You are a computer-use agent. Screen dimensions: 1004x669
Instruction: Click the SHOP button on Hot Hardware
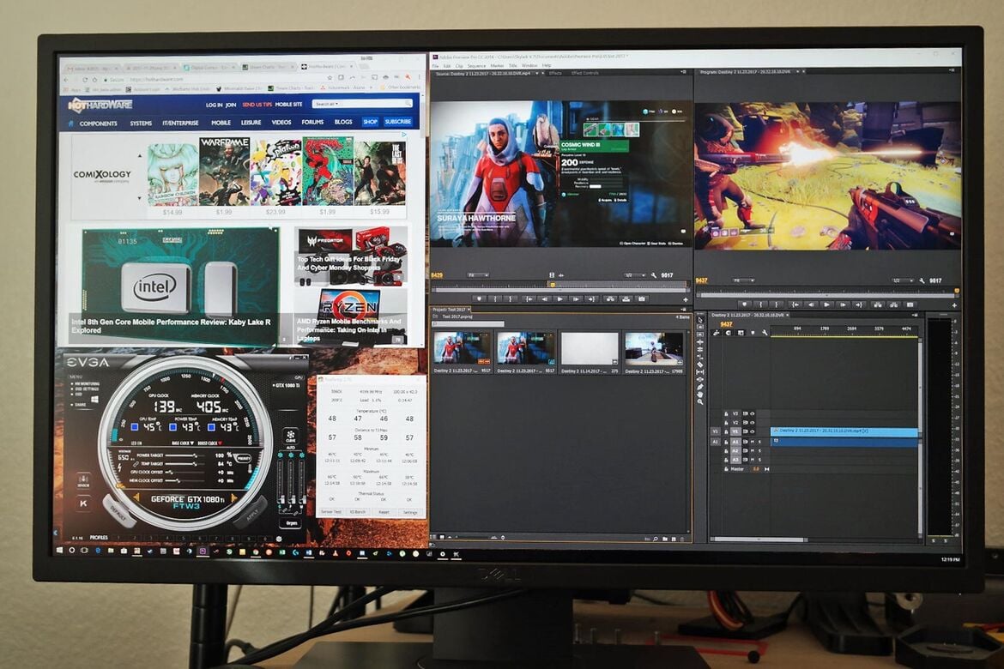370,122
